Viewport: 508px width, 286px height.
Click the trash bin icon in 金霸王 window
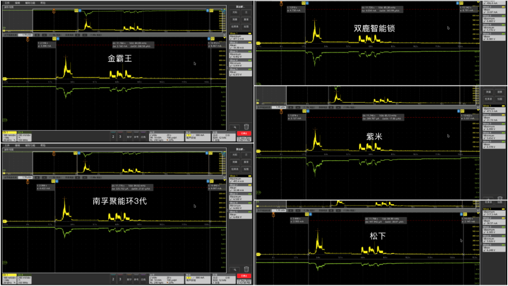coord(246,127)
